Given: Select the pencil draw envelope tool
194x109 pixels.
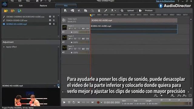Looking at the screenshot, I should coord(105,11).
